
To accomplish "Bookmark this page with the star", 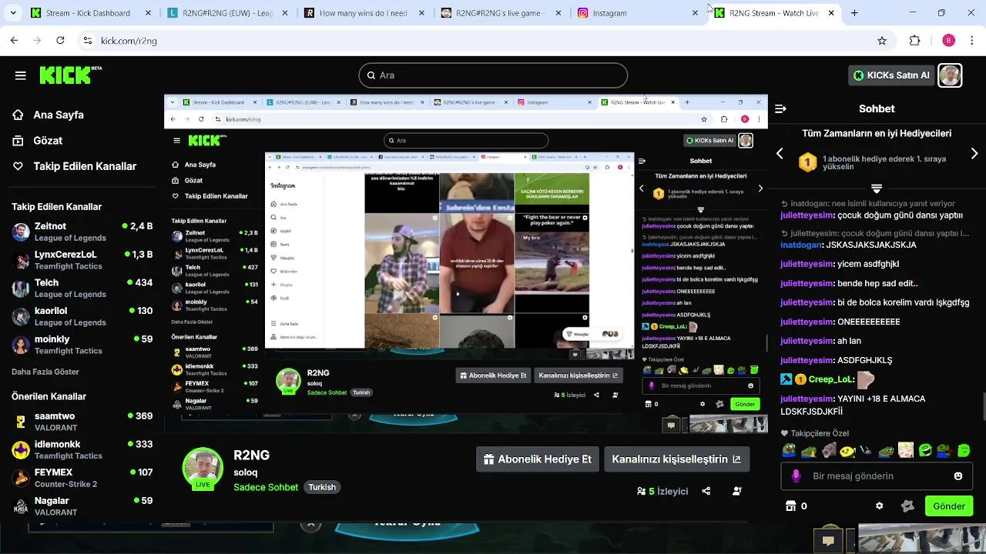I will [x=882, y=41].
